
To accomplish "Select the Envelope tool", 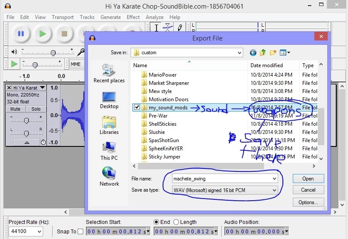I will [x=168, y=28].
